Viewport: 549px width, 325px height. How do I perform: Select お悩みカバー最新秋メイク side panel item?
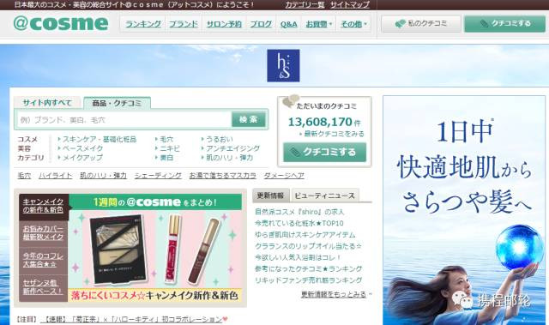(x=43, y=232)
